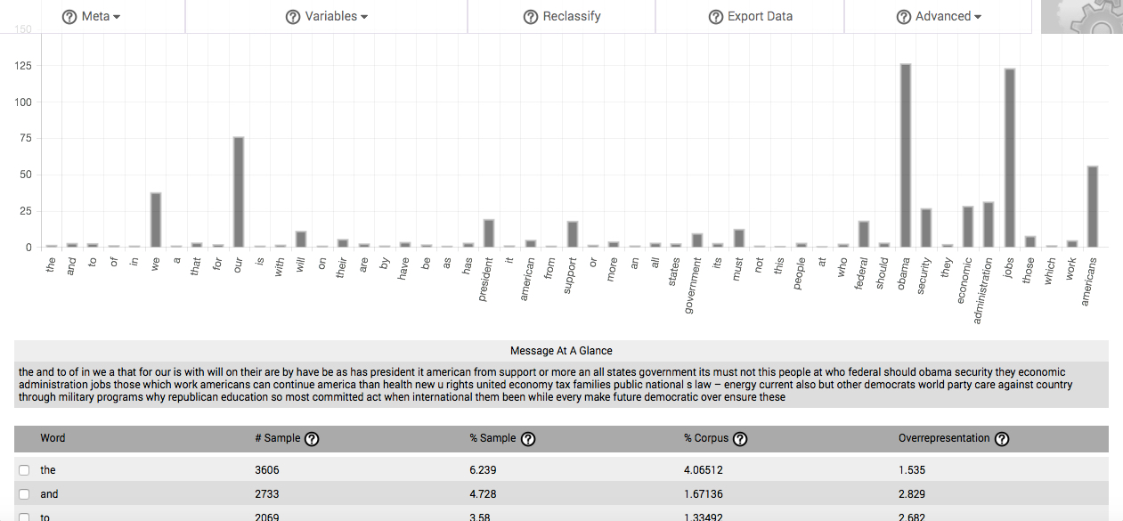This screenshot has height=521, width=1123.
Task: Click the value 2733 in # Sample column
Action: (x=267, y=494)
